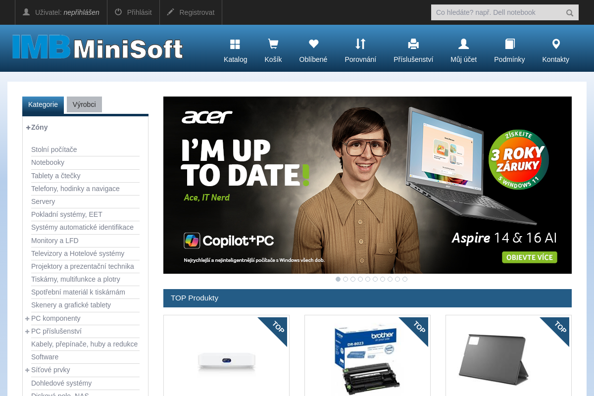Click the IMB MiniSoft logo

tap(98, 48)
